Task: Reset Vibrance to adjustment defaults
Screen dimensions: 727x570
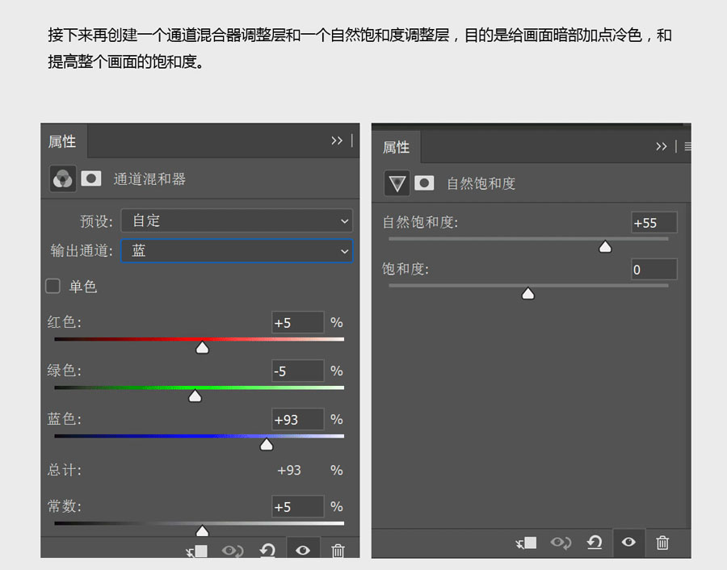Action: pyautogui.click(x=595, y=543)
